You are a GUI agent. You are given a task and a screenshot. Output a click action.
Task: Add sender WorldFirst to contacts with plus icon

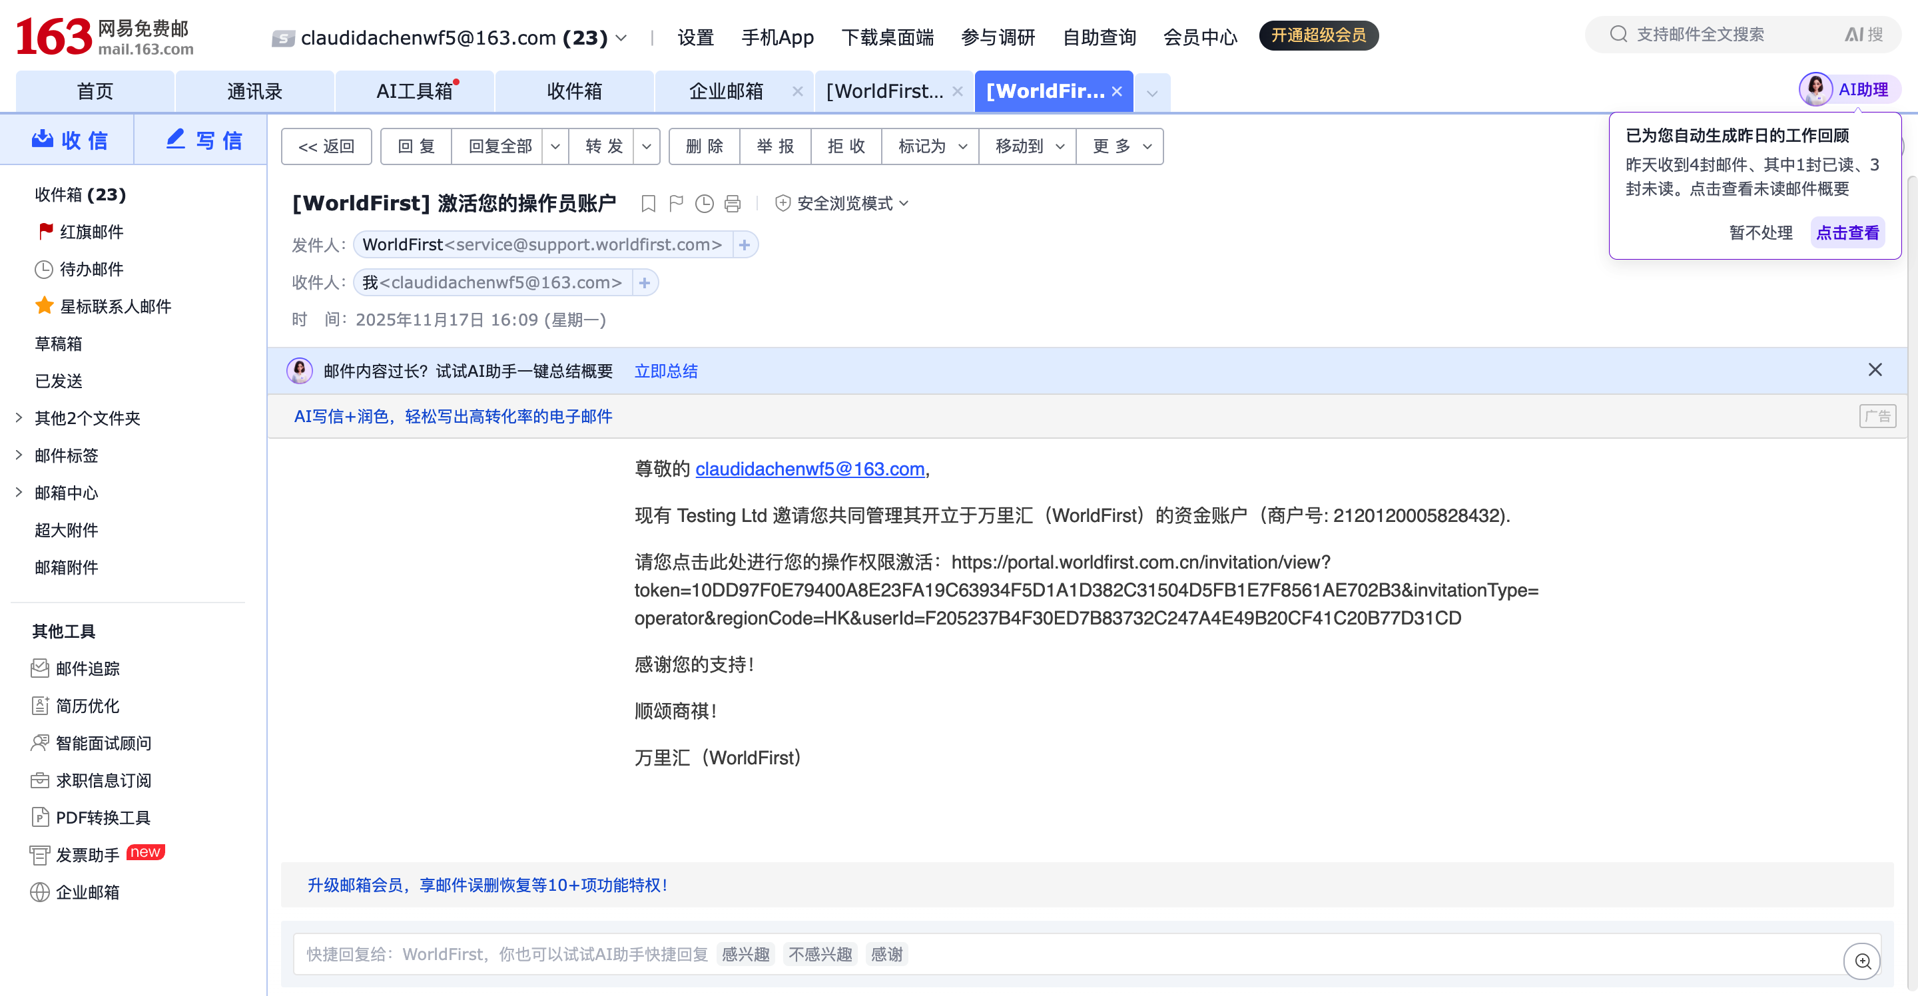click(744, 245)
